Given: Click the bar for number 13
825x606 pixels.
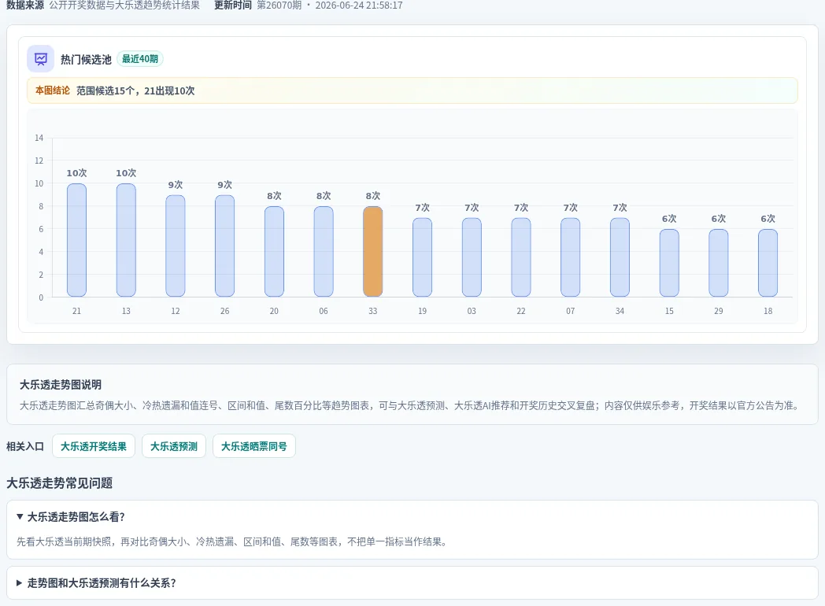Looking at the screenshot, I should [126, 240].
